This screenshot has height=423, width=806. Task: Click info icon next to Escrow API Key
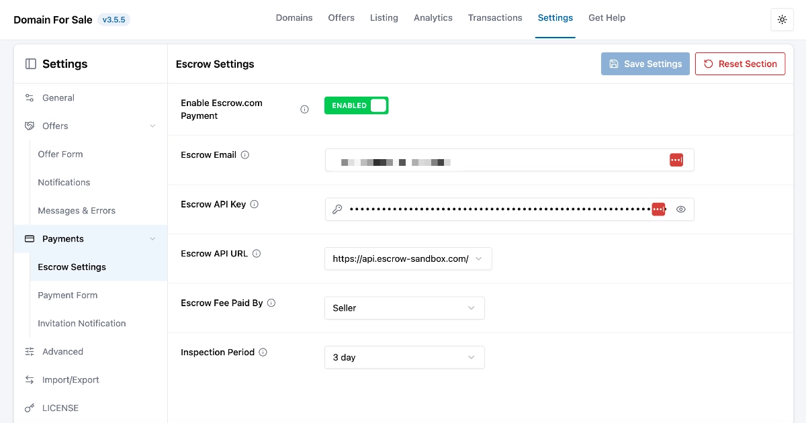point(255,205)
